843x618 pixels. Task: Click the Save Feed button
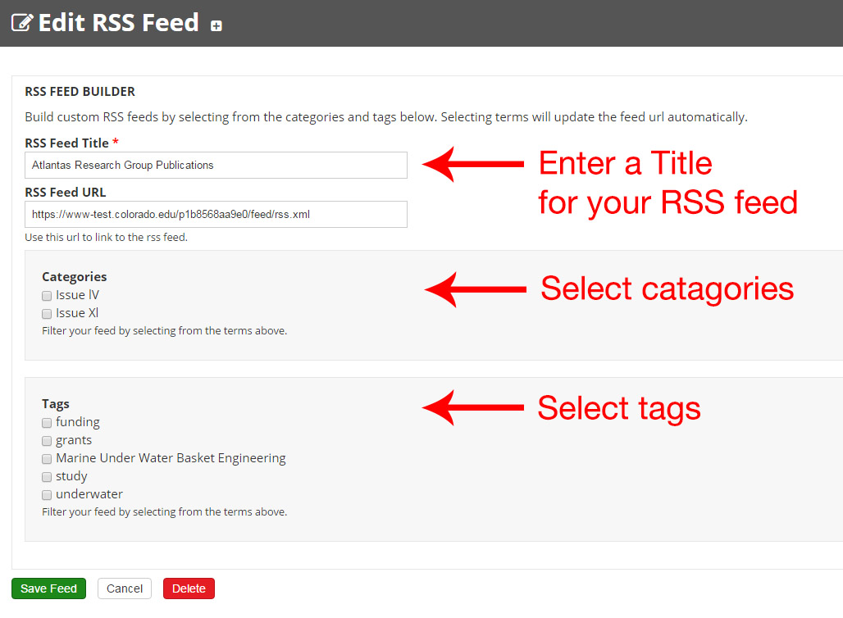click(48, 588)
